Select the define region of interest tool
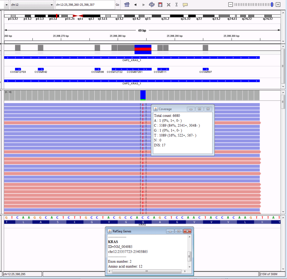287x279 pixels. point(160,5)
